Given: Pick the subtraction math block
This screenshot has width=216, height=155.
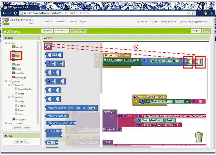Looking at the screenshot, I should tap(53, 72).
